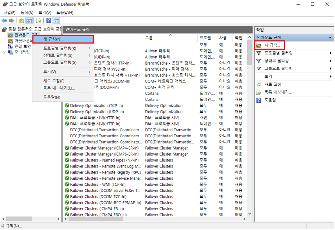
Task: Expand 그룹으로 필터링 arrow in 작업 pane
Action: (330, 68)
